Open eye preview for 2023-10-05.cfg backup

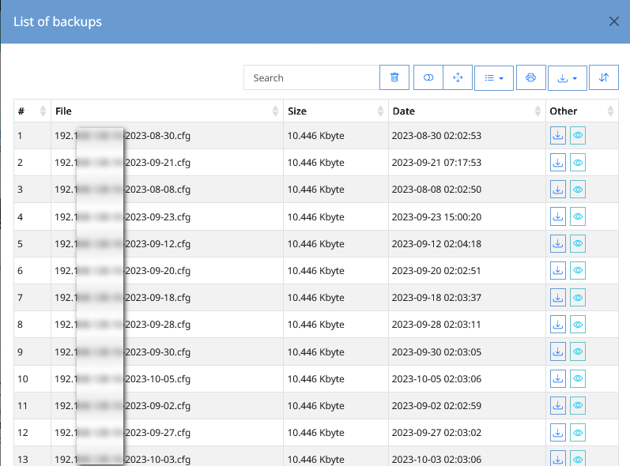click(x=578, y=378)
